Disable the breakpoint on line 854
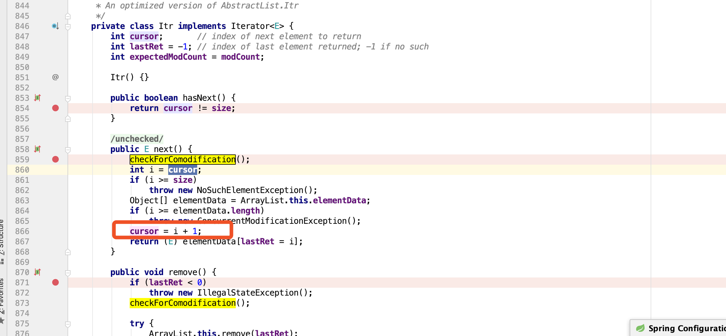The height and width of the screenshot is (336, 726). coord(55,108)
